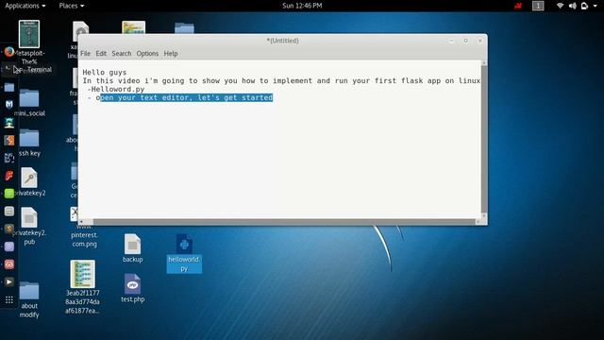The image size is (604, 340).
Task: Launch the red F dock application
Action: click(x=9, y=176)
